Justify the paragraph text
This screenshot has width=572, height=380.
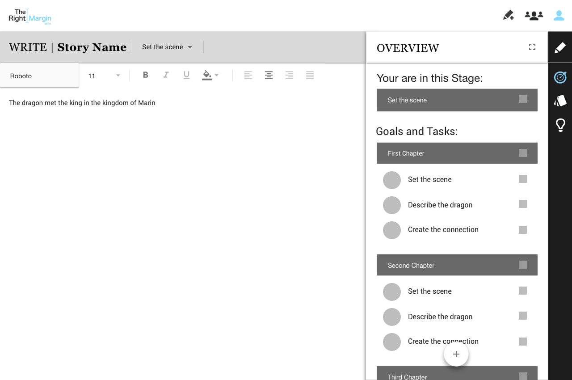(310, 75)
